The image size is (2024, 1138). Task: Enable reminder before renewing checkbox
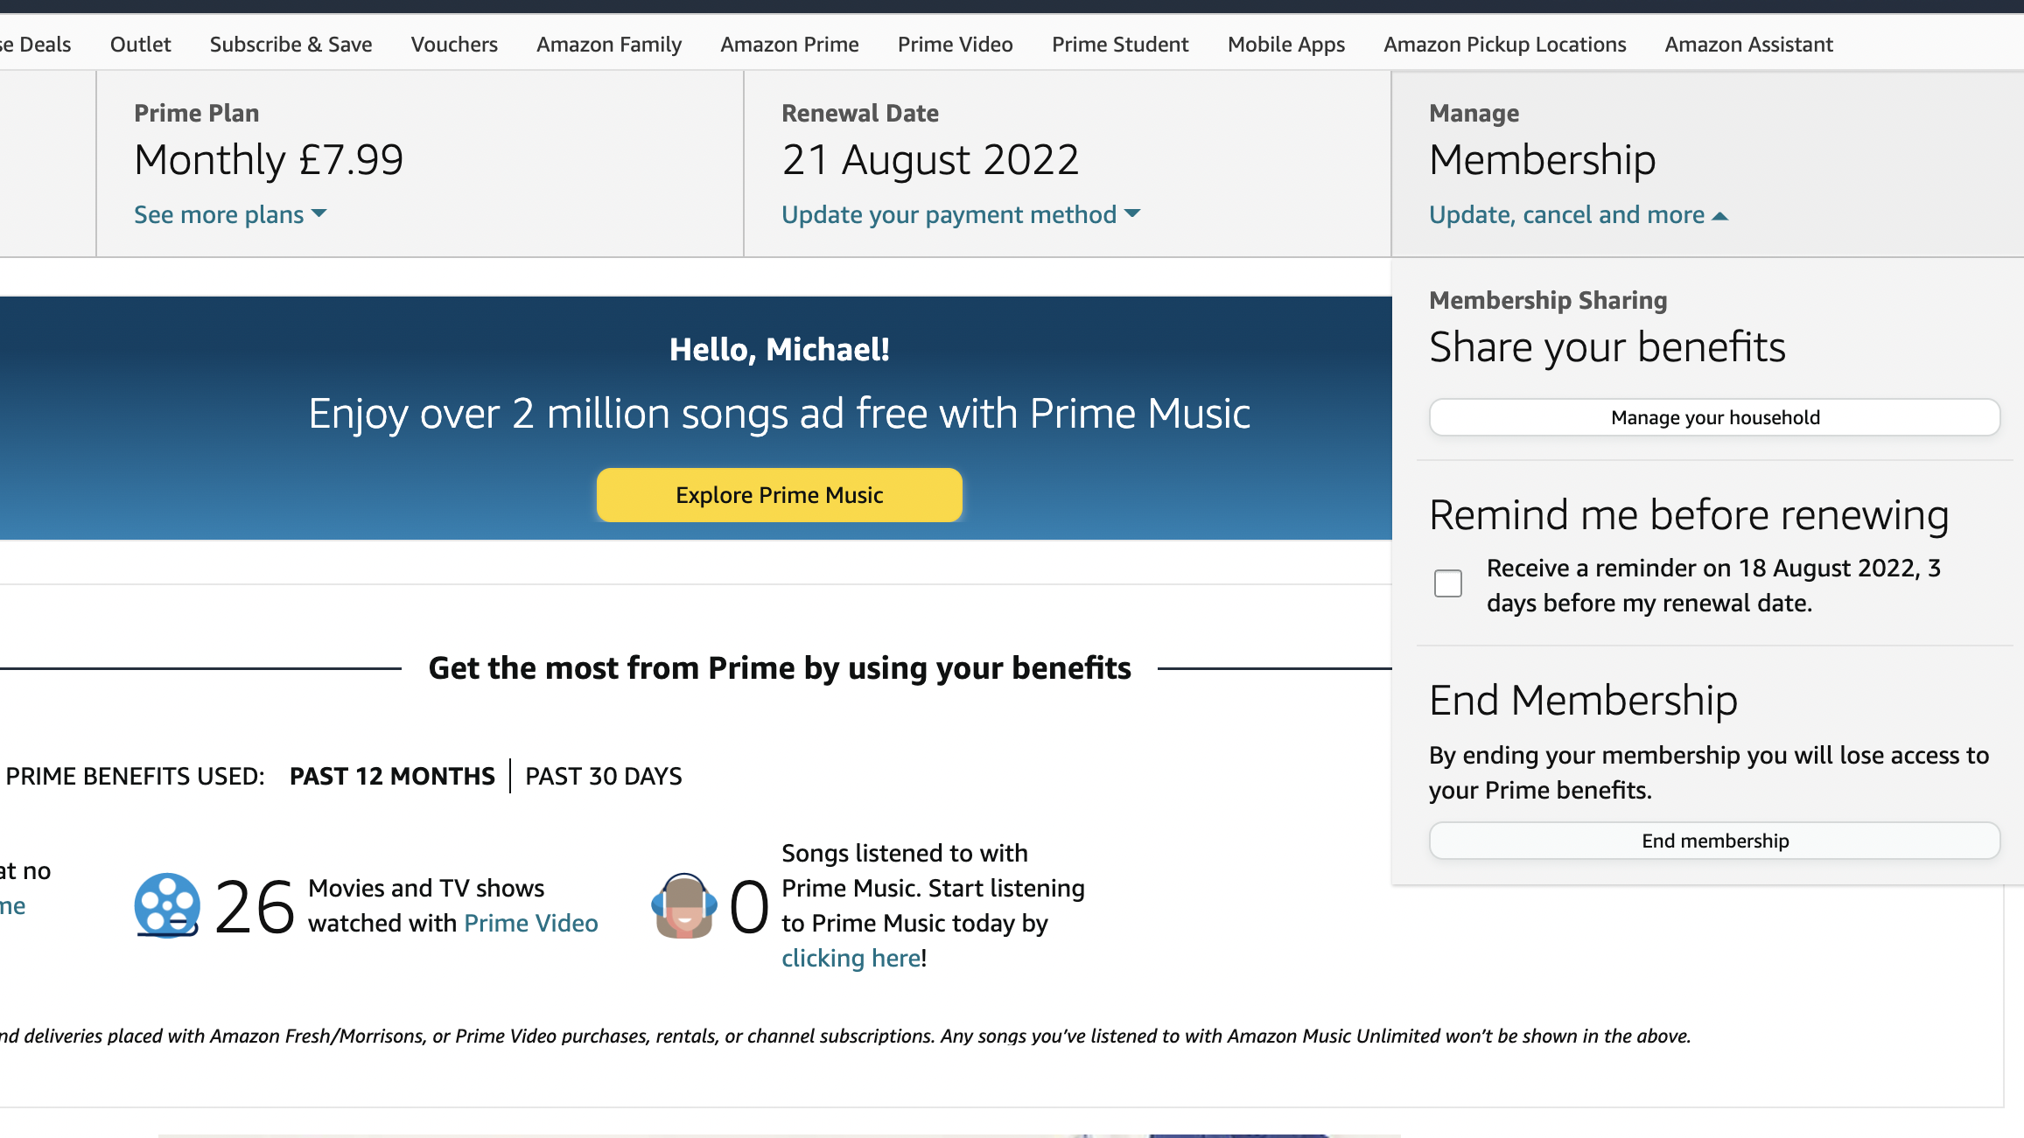(1448, 583)
